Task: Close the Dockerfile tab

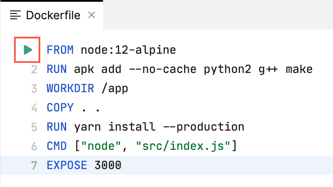Action: 92,15
